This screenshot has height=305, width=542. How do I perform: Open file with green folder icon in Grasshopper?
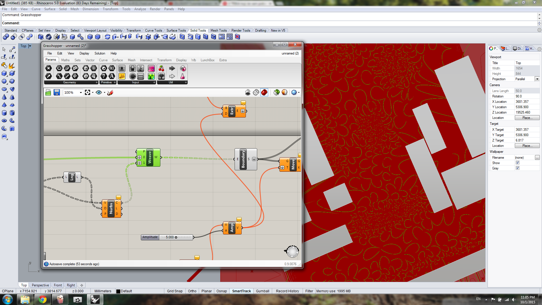48,92
